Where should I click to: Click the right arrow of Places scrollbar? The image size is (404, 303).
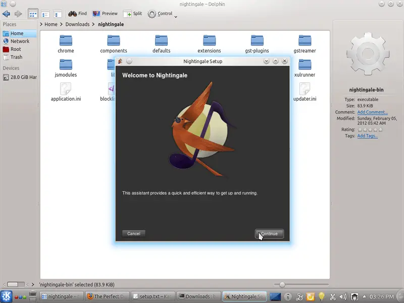pos(33,285)
